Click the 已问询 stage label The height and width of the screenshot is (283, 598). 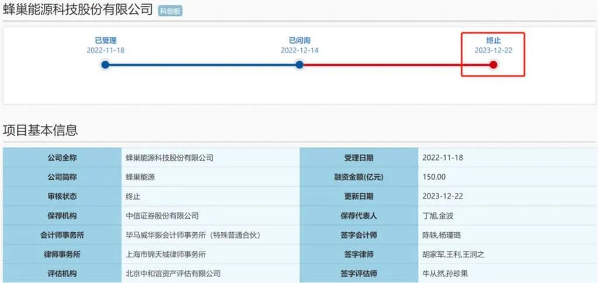click(x=300, y=40)
